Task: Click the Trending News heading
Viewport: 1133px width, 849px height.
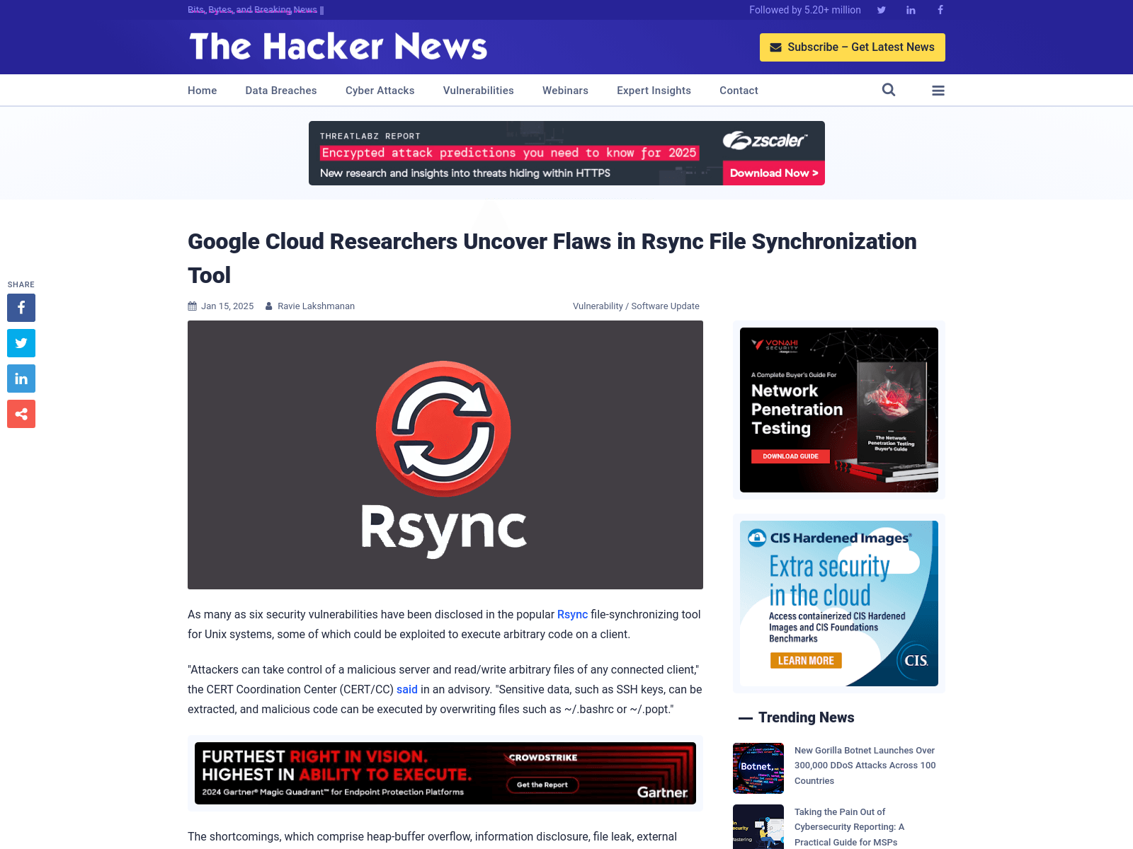Action: click(806, 717)
